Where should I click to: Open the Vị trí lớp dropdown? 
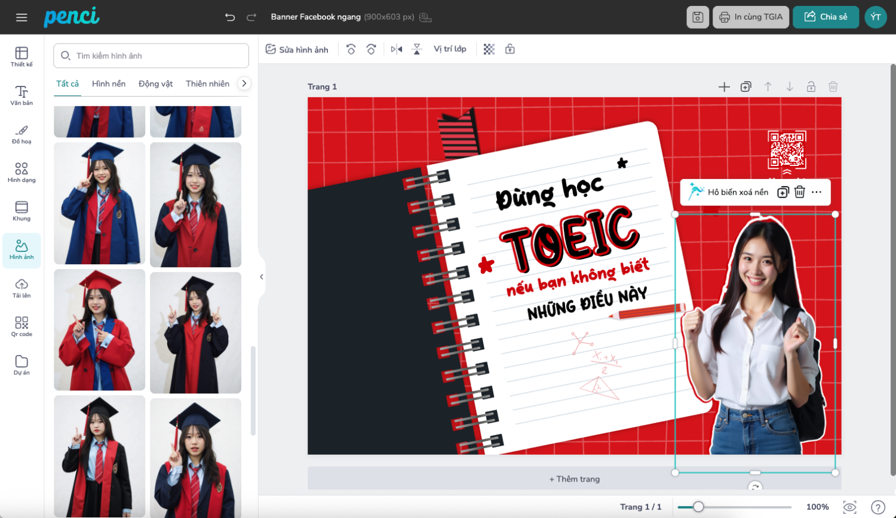click(450, 50)
